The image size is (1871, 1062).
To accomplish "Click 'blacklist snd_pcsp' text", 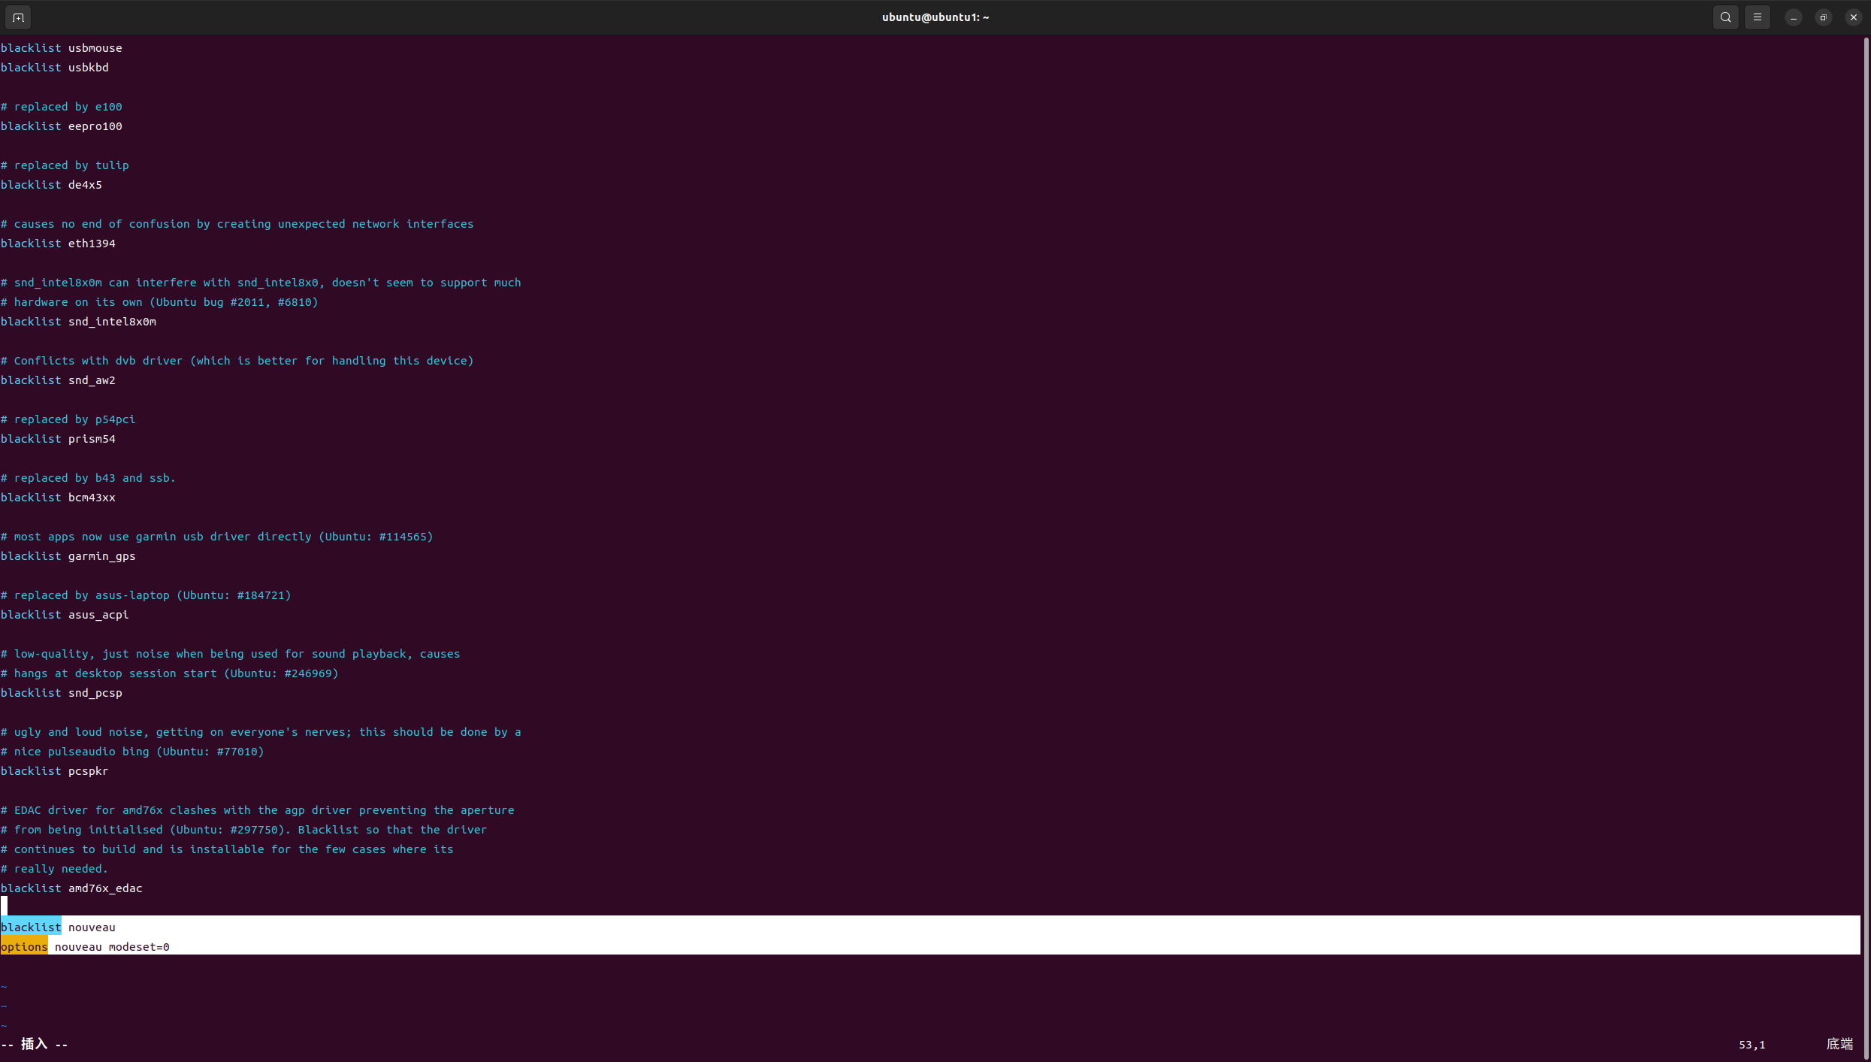I will pyautogui.click(x=62, y=693).
